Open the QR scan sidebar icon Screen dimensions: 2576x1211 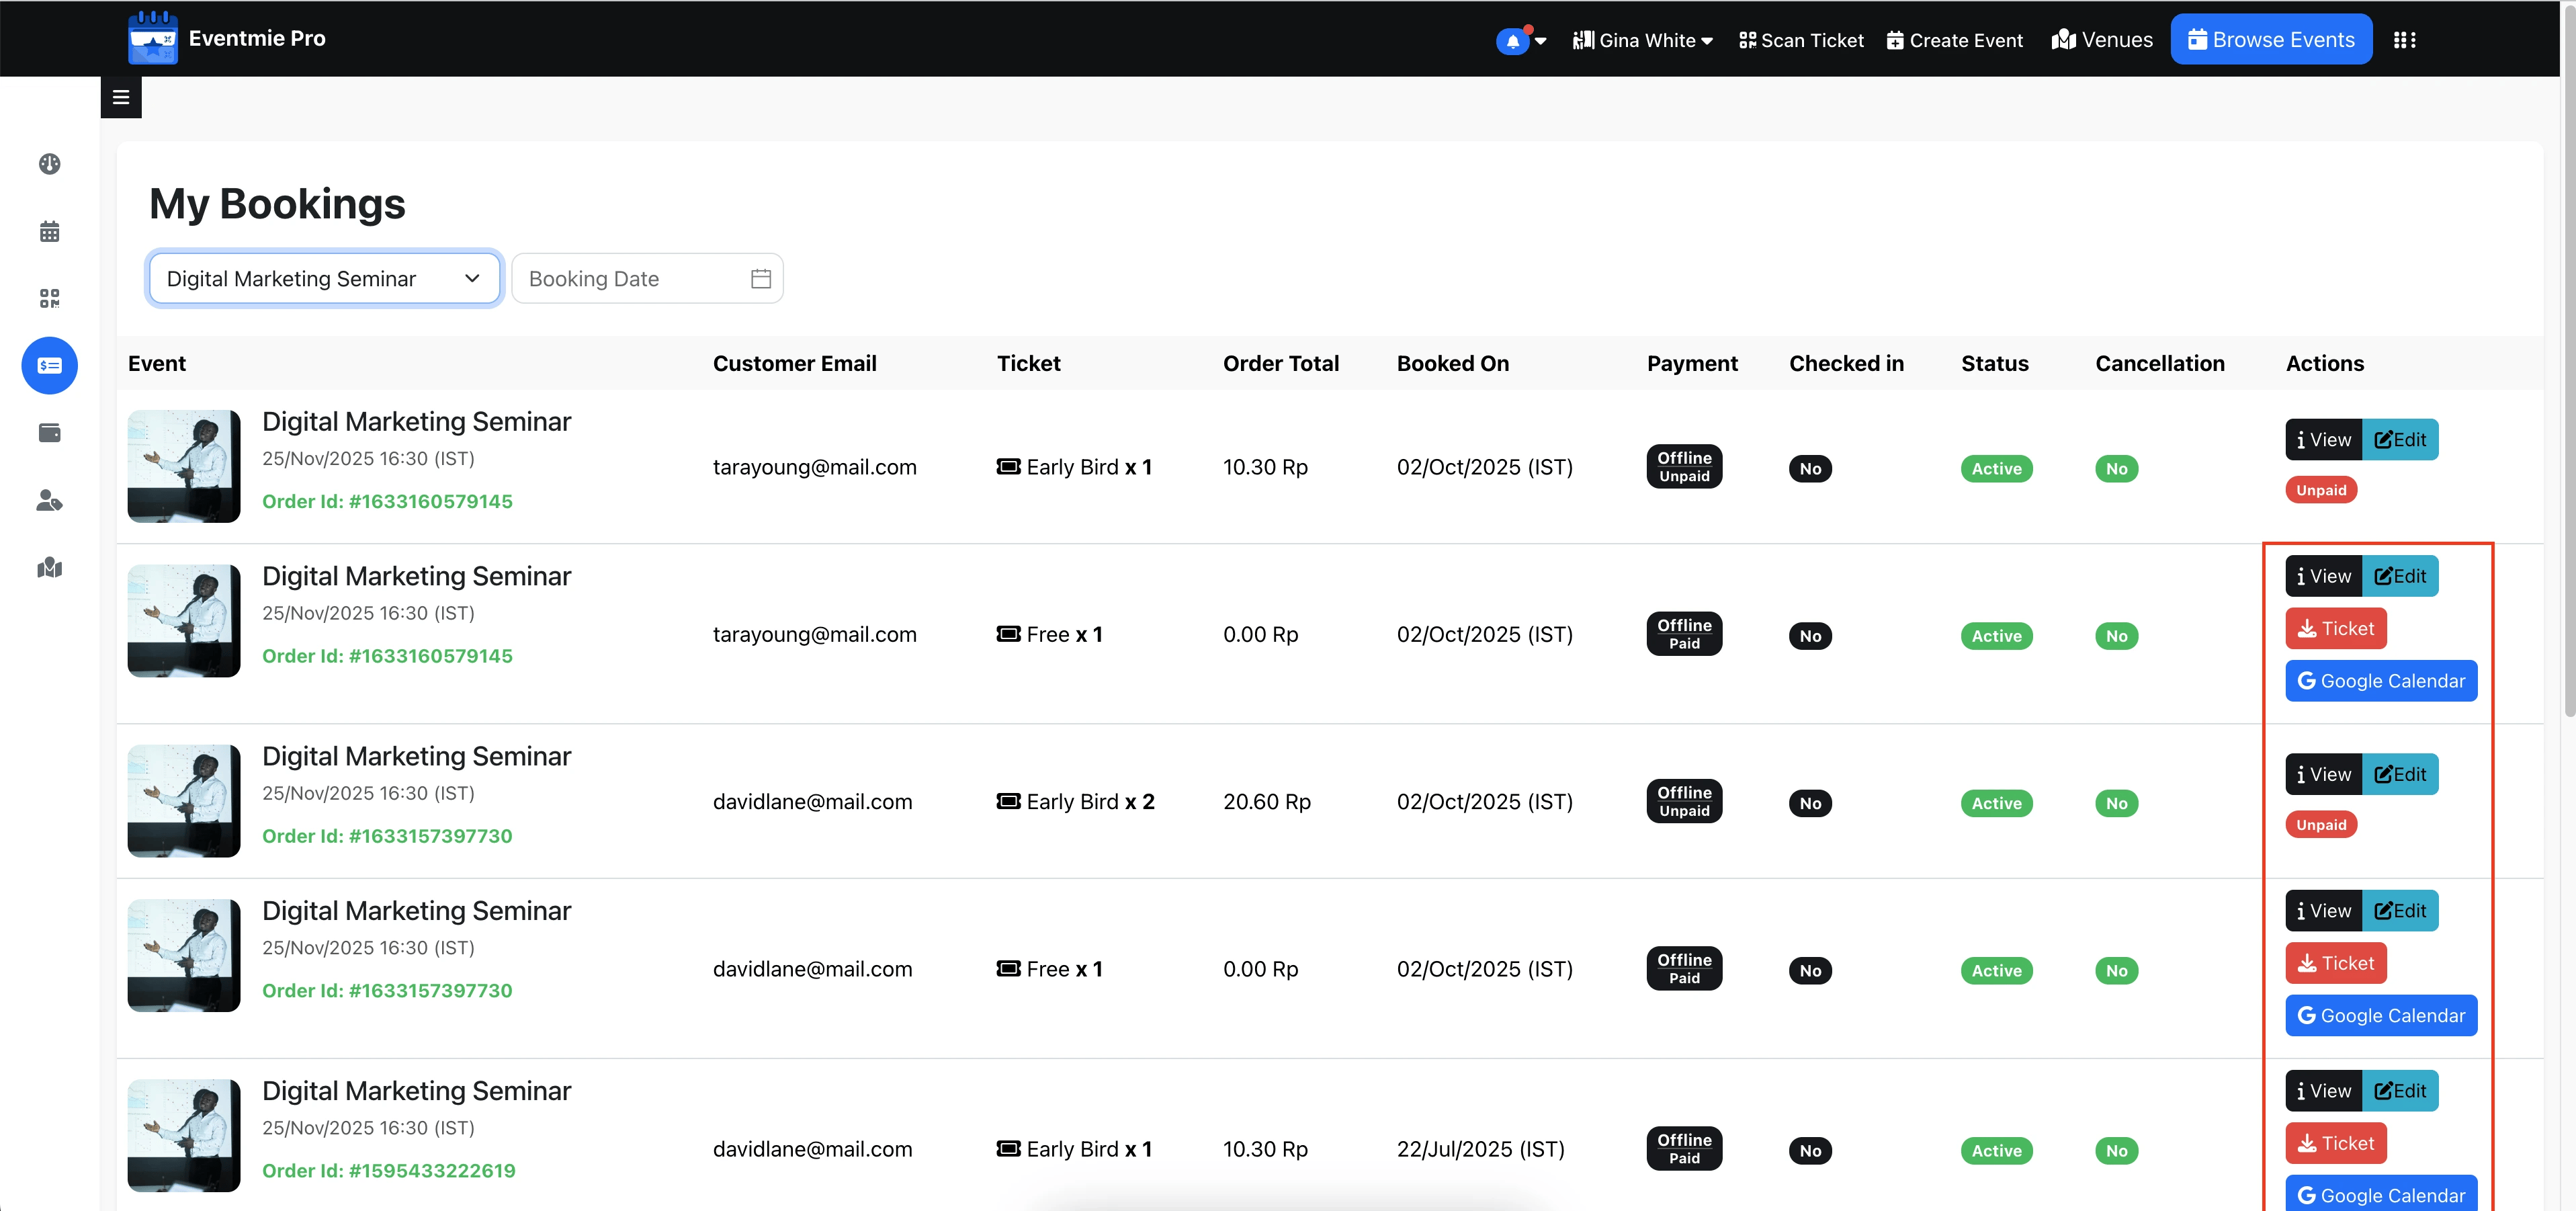49,298
